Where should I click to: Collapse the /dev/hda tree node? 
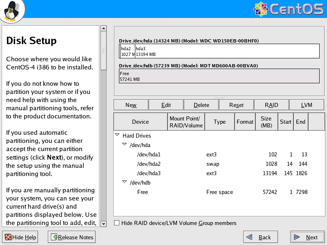coord(125,145)
